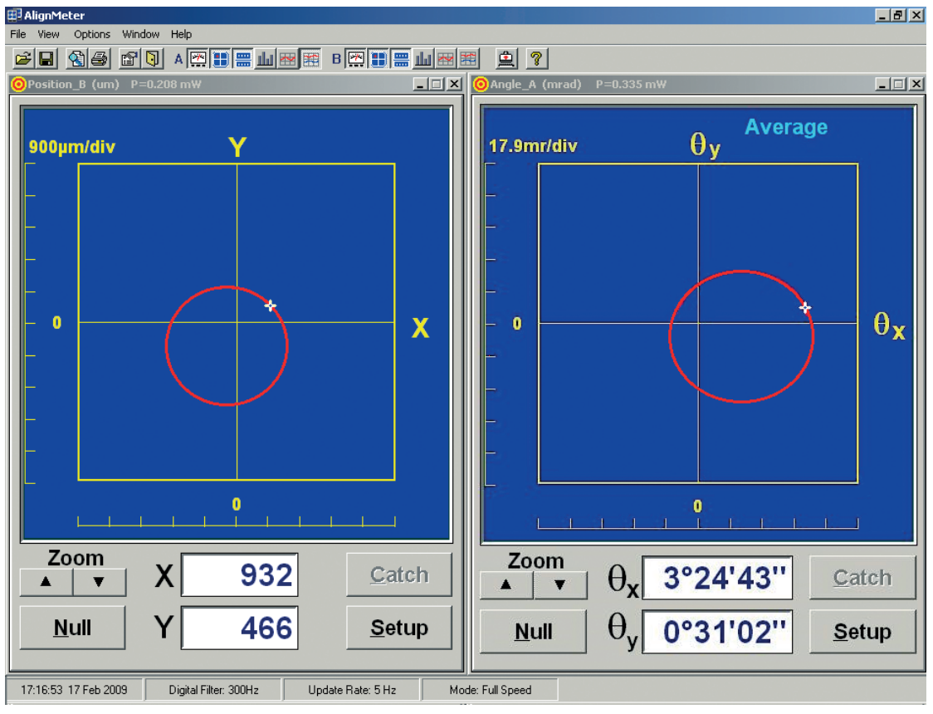The image size is (933, 714).
Task: Save data using the floppy disk icon
Action: (46, 59)
